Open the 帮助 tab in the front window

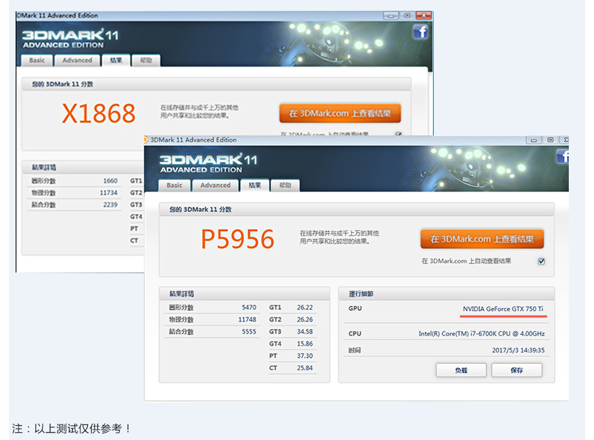pos(285,185)
